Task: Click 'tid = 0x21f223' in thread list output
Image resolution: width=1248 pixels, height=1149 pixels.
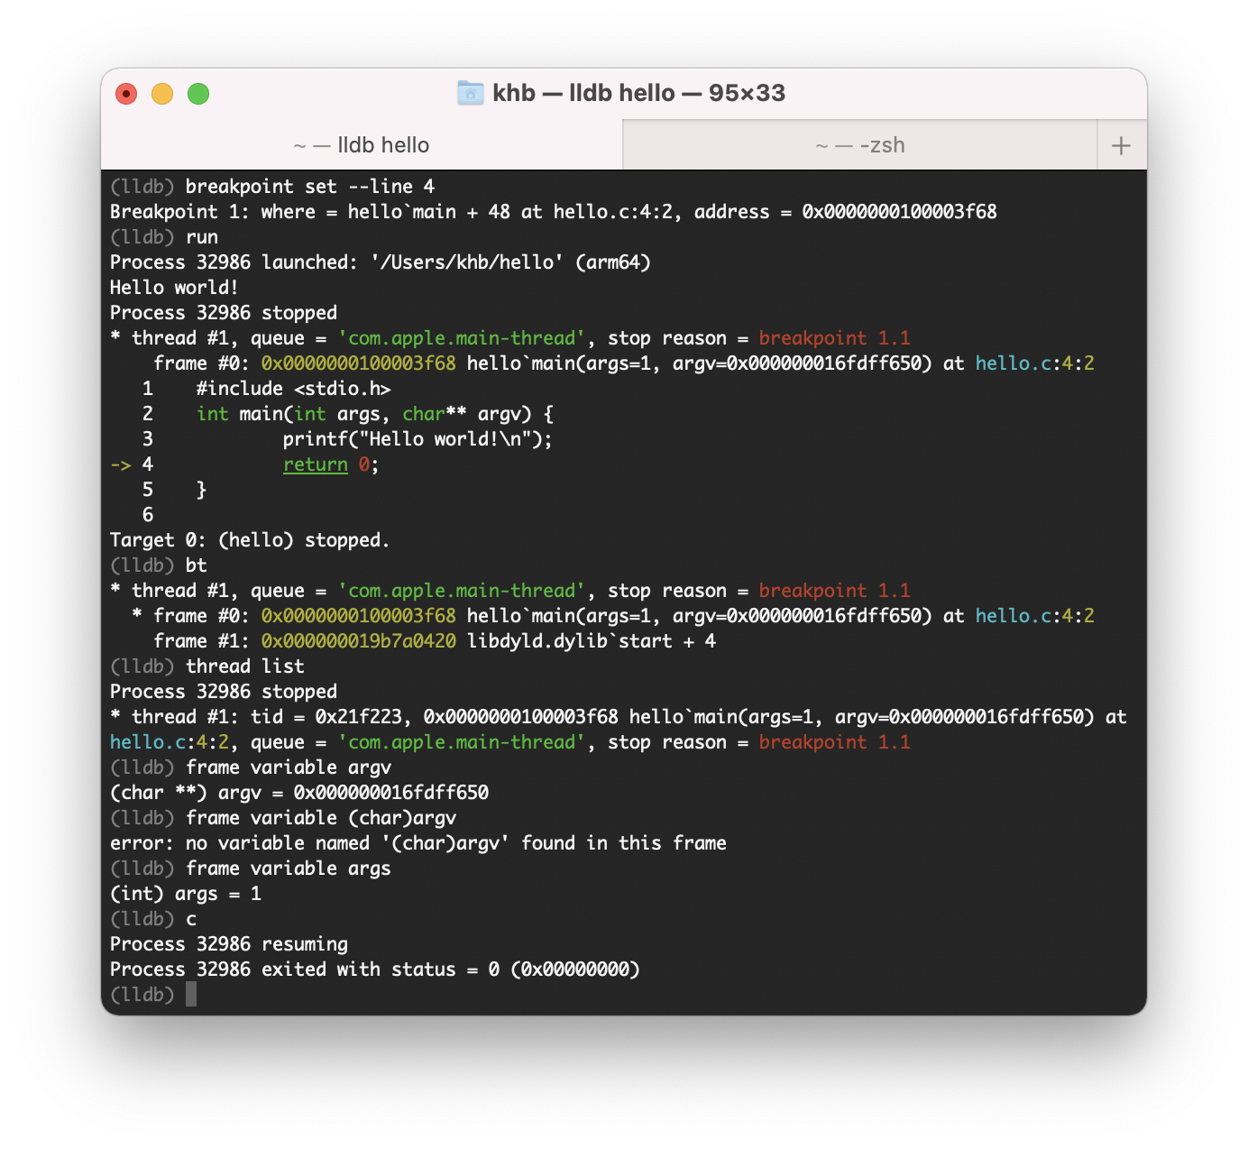Action: click(332, 717)
